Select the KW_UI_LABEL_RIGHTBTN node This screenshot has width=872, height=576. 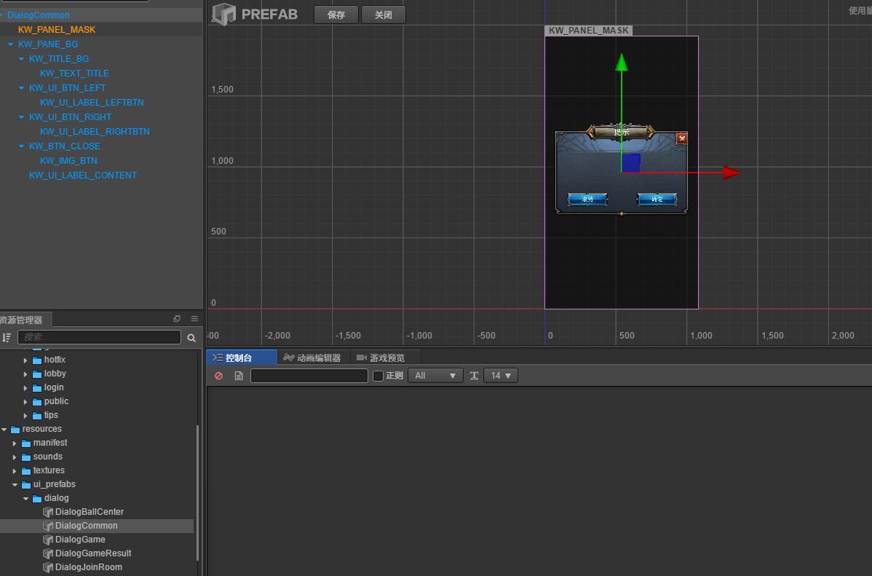[x=95, y=131]
